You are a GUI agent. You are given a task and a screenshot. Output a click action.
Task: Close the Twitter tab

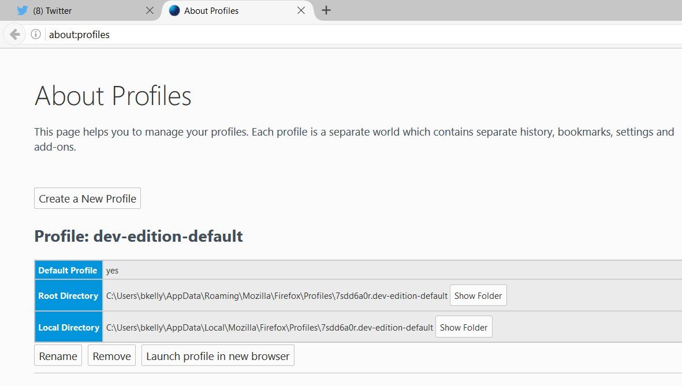click(150, 10)
